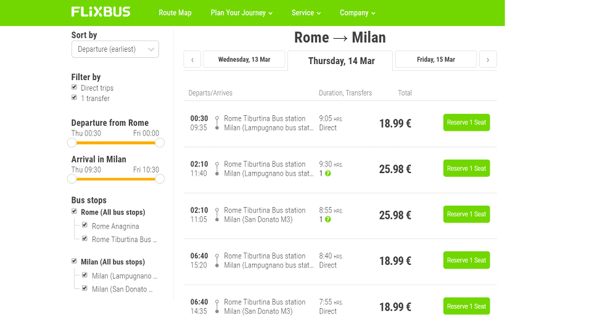The height and width of the screenshot is (329, 592).
Task: Toggle Milan (All bus stops) checkbox
Action: [75, 261]
